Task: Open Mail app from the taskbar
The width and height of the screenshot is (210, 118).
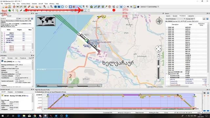Action: [30, 116]
